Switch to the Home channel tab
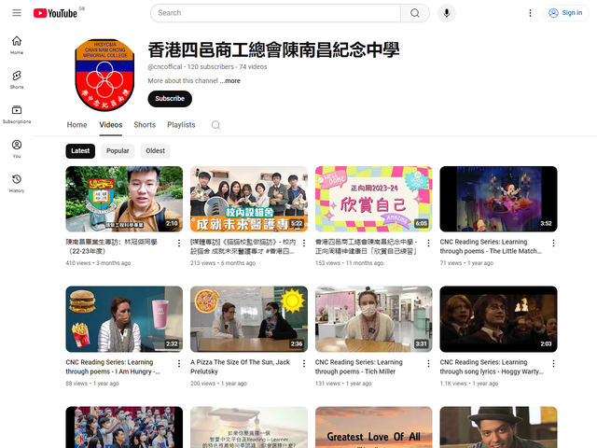This screenshot has height=448, width=597. click(76, 125)
